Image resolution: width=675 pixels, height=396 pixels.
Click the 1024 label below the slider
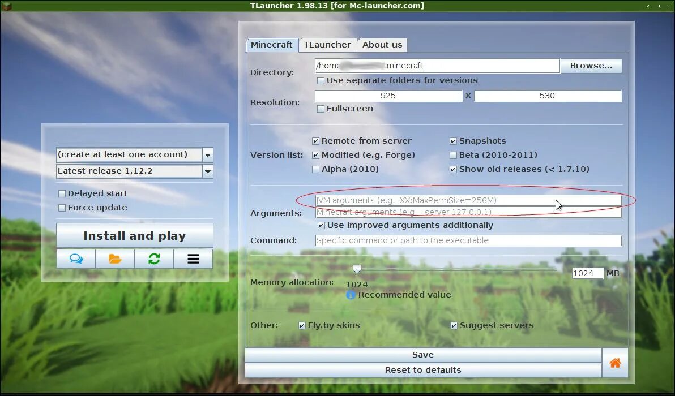click(x=357, y=285)
